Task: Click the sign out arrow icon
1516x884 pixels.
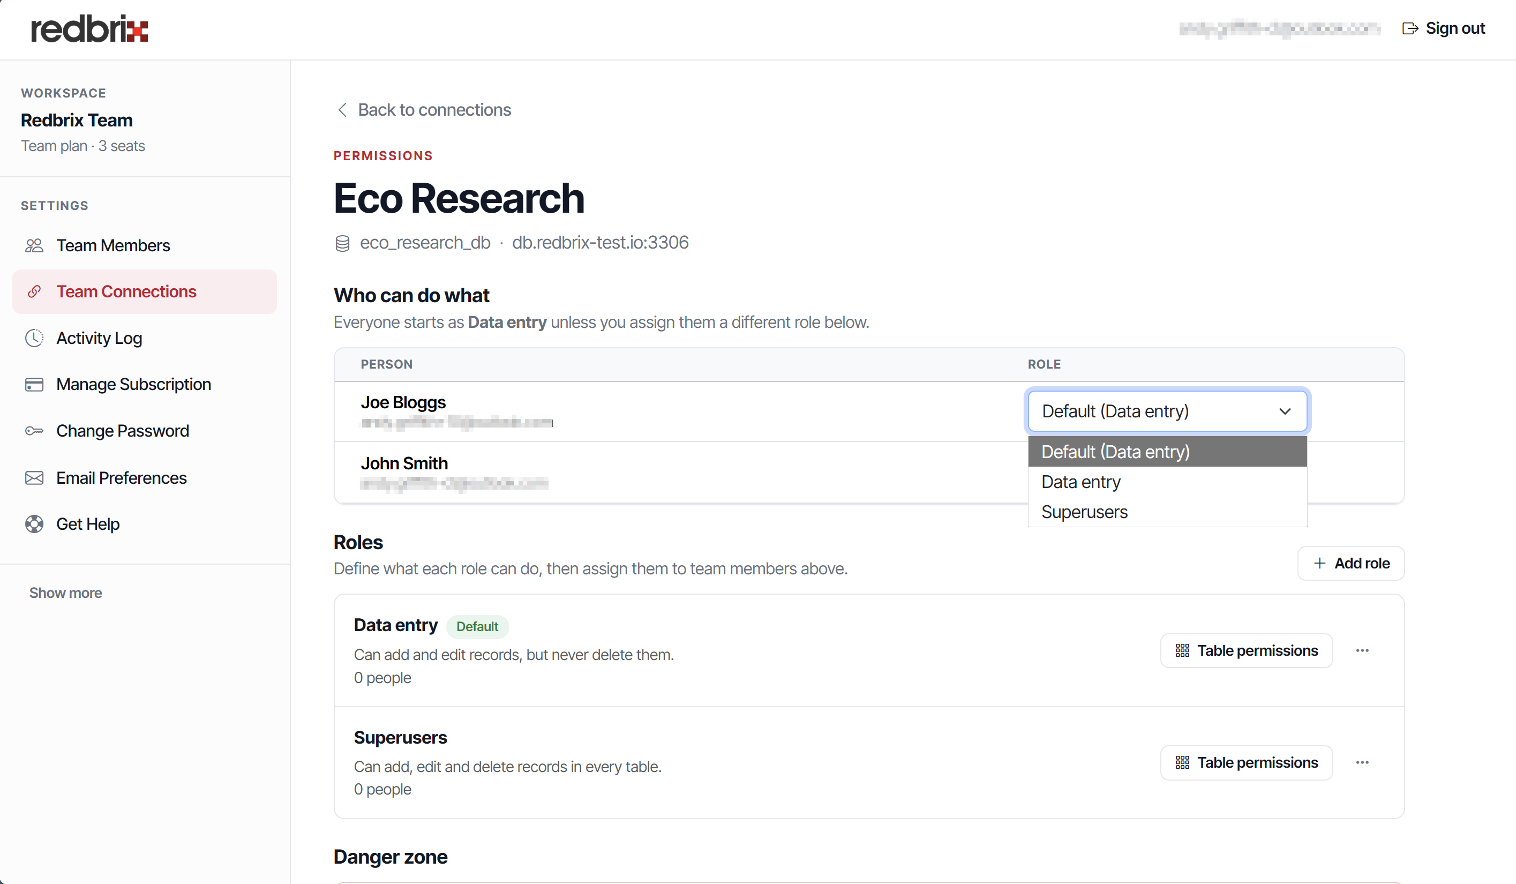Action: (x=1410, y=28)
